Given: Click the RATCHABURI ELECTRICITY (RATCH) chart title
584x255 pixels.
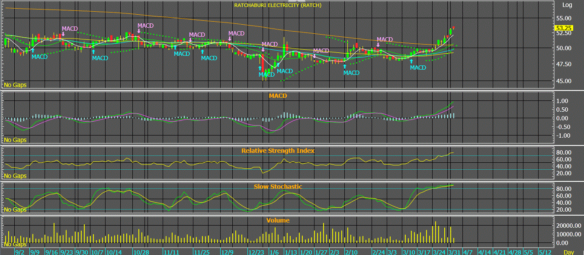Looking at the screenshot, I should click(x=278, y=5).
